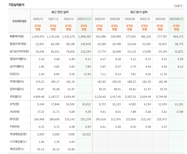Click the payout ratio value 24.85
Image resolution: width=187 pixels, height=154 pixels.
pos(71,150)
